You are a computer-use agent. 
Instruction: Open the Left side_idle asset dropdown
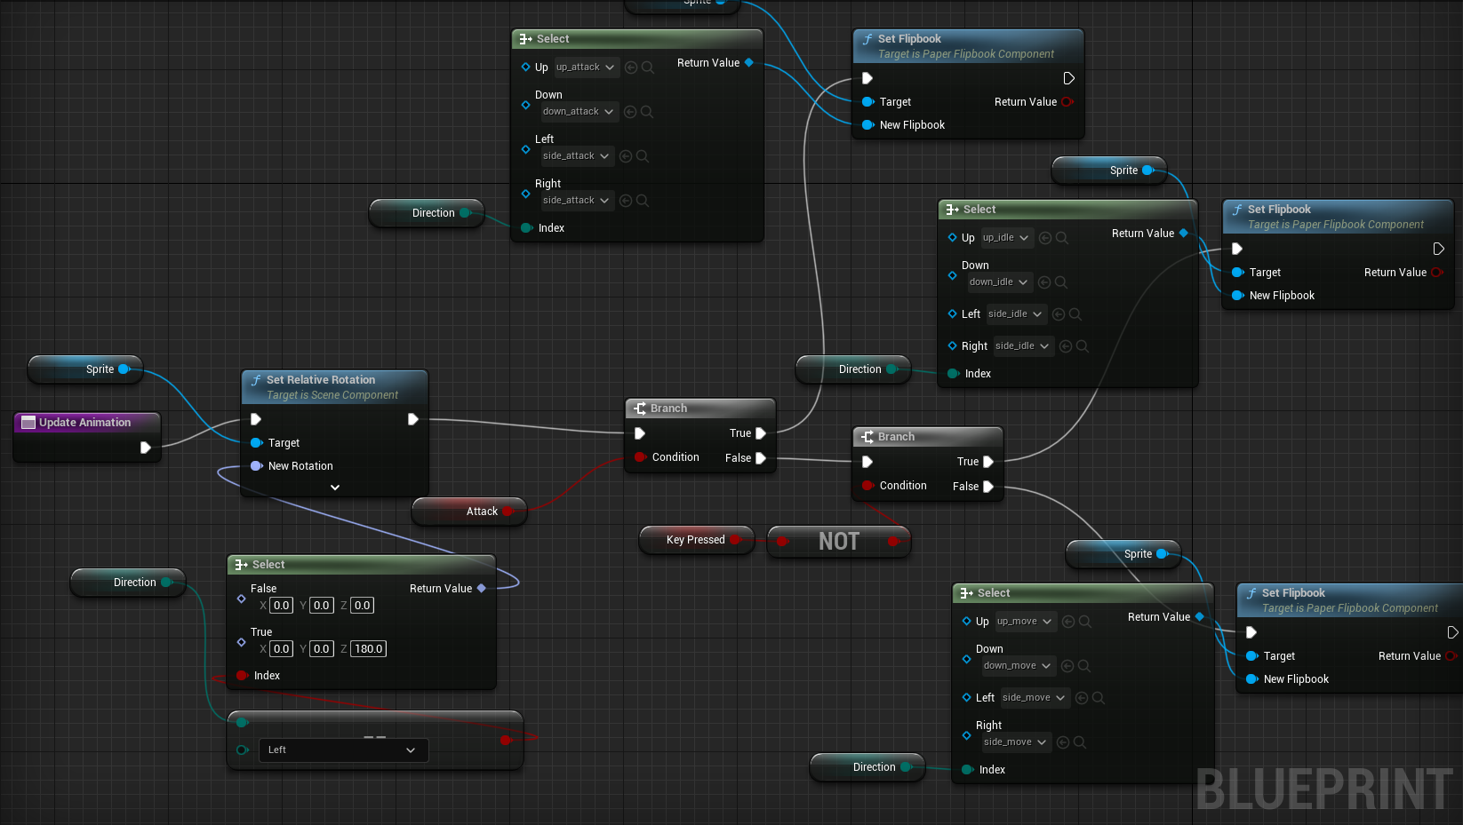click(1015, 314)
